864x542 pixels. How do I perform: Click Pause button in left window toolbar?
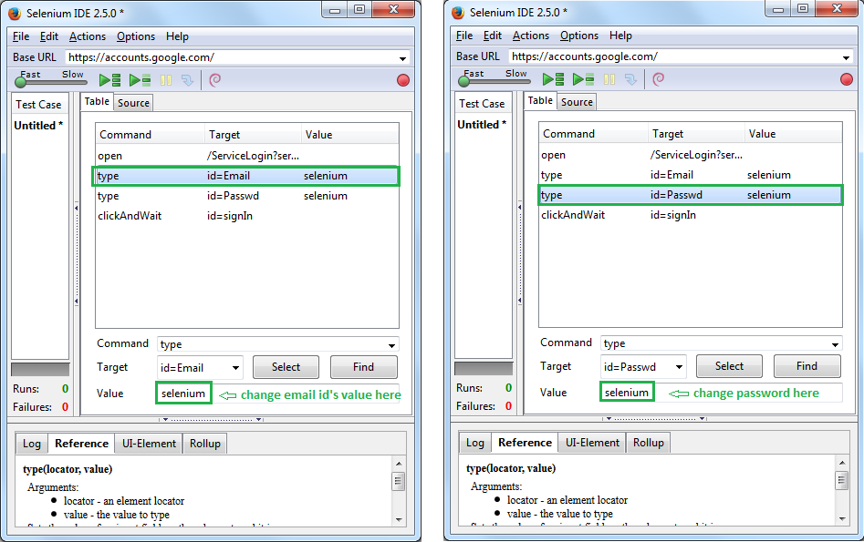166,80
